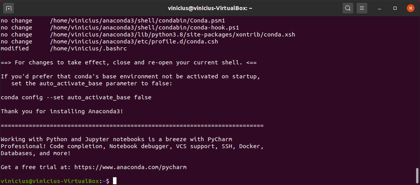The height and width of the screenshot is (185, 420).
Task: Click the /home/vinicius/.bashrc path
Action: [88, 48]
